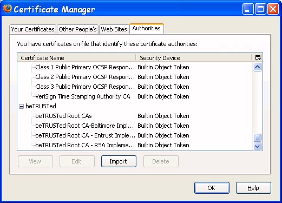Open Help for Certificate Manager
This screenshot has width=282, height=203.
point(253,188)
